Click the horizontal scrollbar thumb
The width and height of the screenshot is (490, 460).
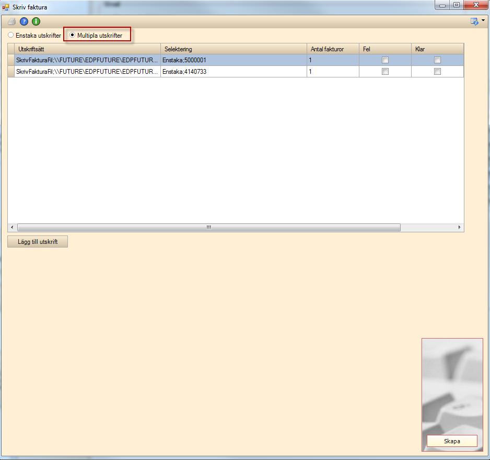pyautogui.click(x=209, y=227)
